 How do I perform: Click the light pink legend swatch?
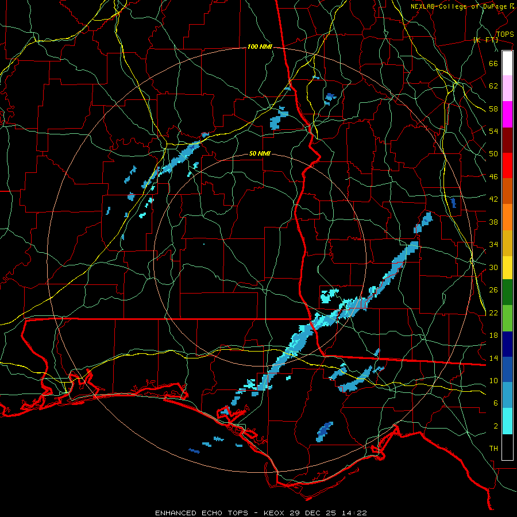pos(507,88)
